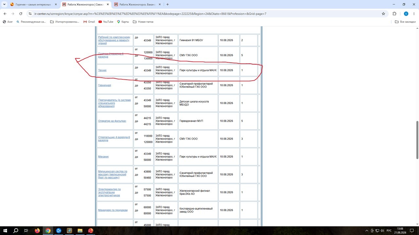Viewport: 419px width, 235px height.
Task: Open the taskbar clock and date
Action: (x=400, y=231)
